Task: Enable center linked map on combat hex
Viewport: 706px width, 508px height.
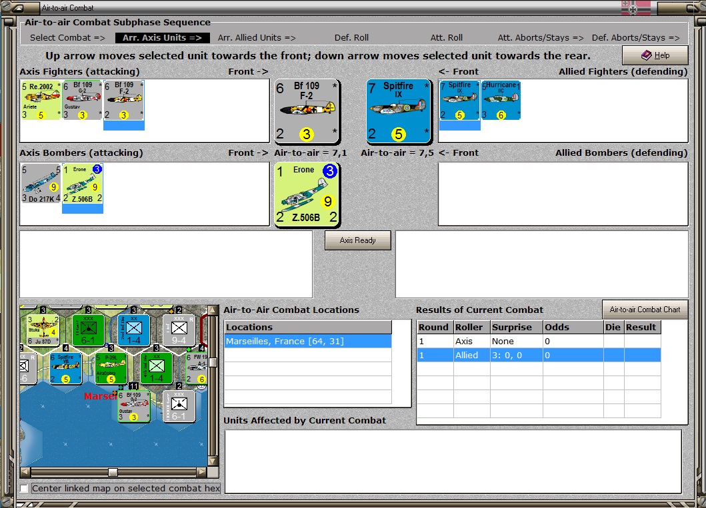Action: pyautogui.click(x=24, y=488)
